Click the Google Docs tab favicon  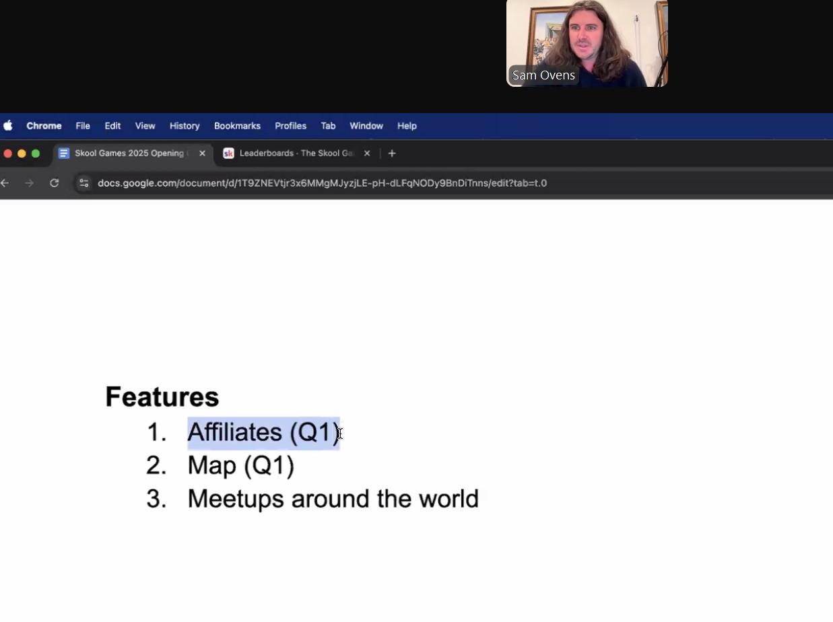(x=64, y=153)
